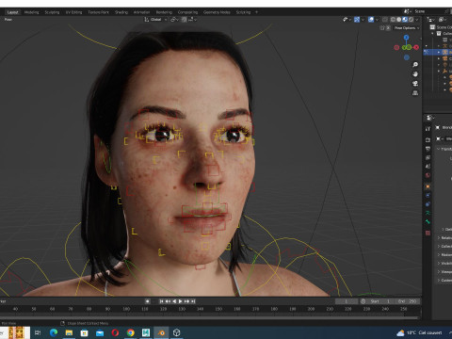Viewport: 452px width, 339px height.
Task: Open the transform pivot point dropdown
Action: [174, 20]
